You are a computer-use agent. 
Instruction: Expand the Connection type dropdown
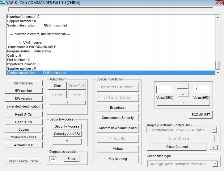215,164
